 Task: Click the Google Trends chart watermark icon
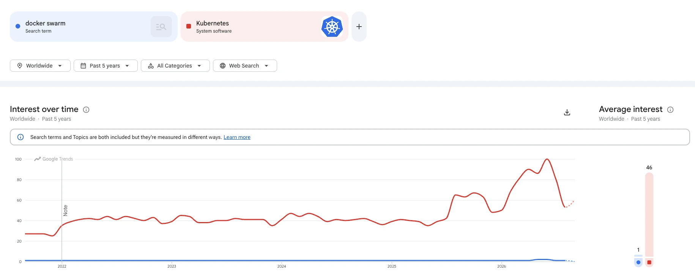coord(37,159)
